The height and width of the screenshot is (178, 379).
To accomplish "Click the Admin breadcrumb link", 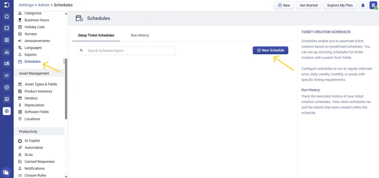I will [44, 5].
